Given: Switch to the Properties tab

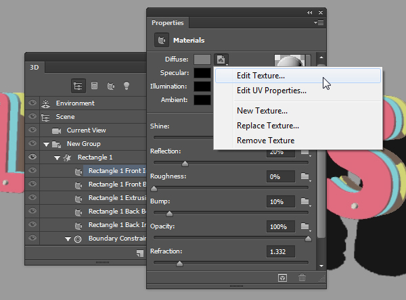Looking at the screenshot, I should pyautogui.click(x=168, y=23).
